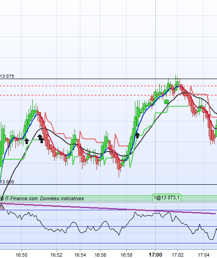Select the order label 1@13 073,1
The image size is (217, 258).
pyautogui.click(x=167, y=197)
